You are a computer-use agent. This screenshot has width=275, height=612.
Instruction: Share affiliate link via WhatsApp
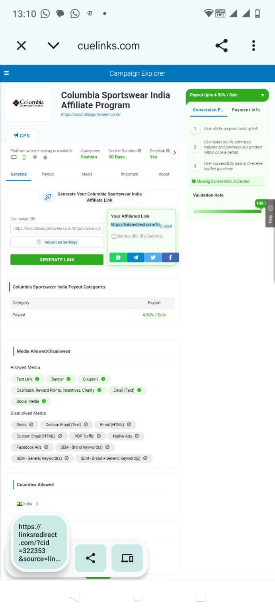tap(118, 257)
